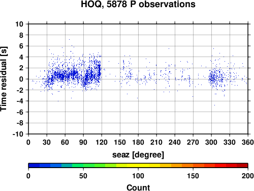The width and height of the screenshot is (254, 191).
Task: Click the x-axis tick label 180
Action: (x=138, y=142)
